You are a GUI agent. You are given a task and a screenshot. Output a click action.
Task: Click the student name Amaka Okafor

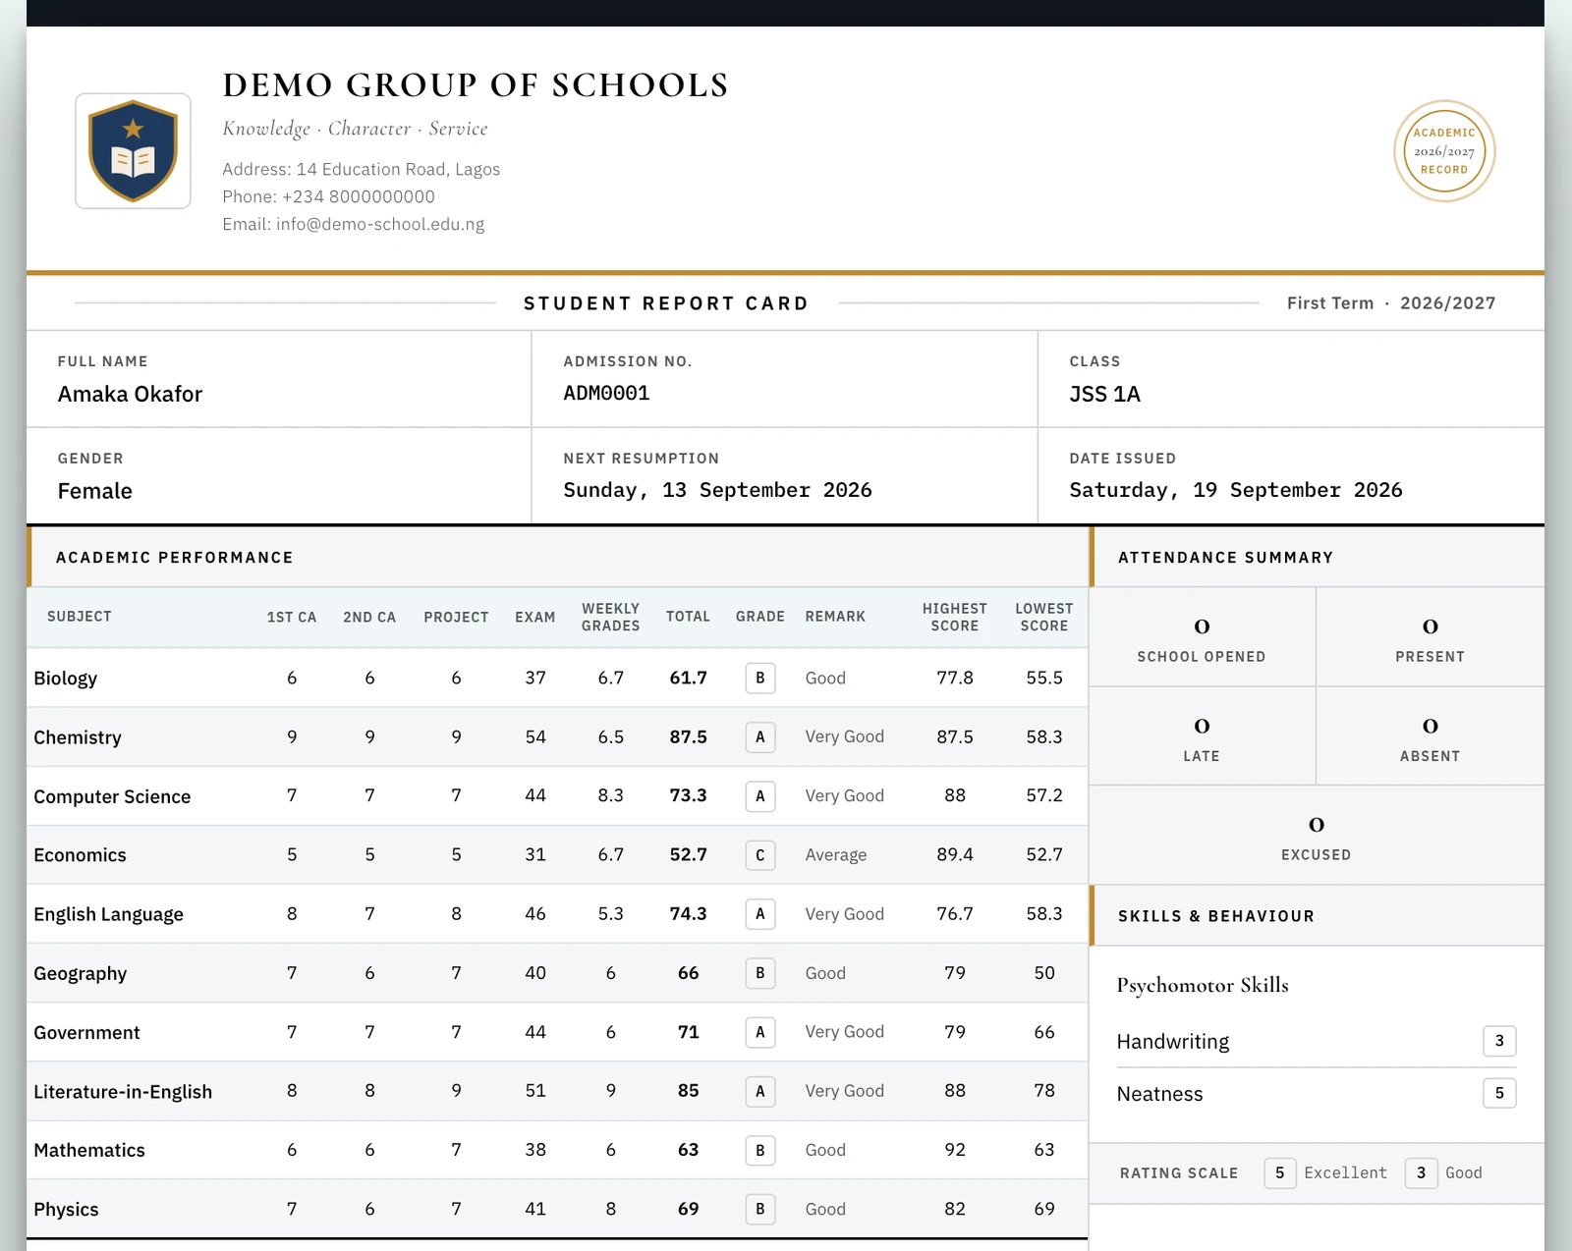pos(130,394)
